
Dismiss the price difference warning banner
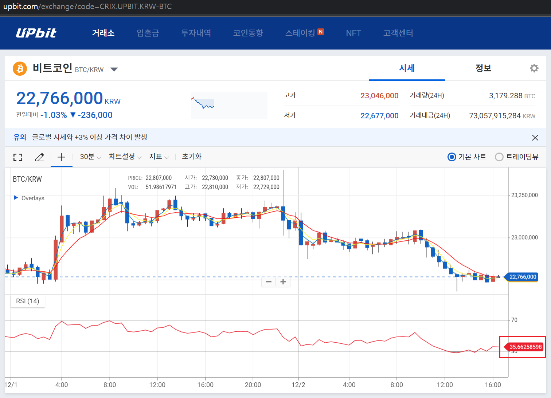535,138
